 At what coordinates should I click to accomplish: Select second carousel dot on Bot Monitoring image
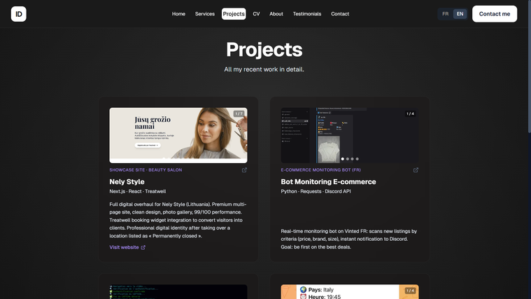(x=348, y=159)
